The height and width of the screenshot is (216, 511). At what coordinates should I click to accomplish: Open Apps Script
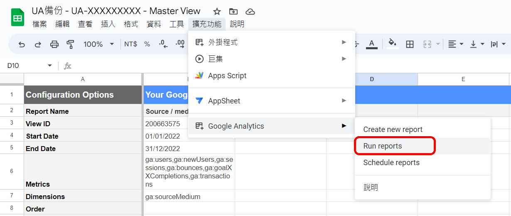(272, 76)
